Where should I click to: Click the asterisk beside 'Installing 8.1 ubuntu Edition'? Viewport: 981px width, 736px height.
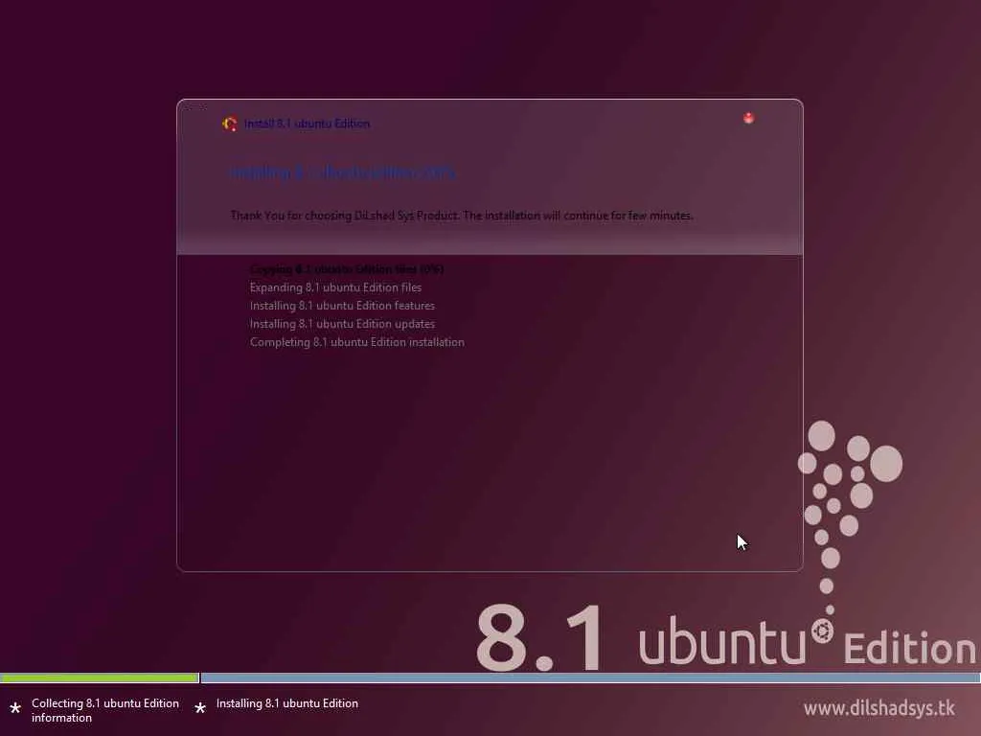point(200,708)
